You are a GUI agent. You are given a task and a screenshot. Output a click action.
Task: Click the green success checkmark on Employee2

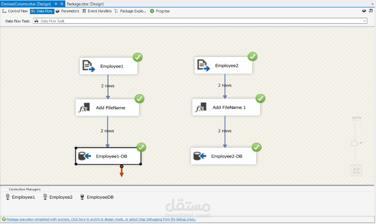[x=253, y=57]
